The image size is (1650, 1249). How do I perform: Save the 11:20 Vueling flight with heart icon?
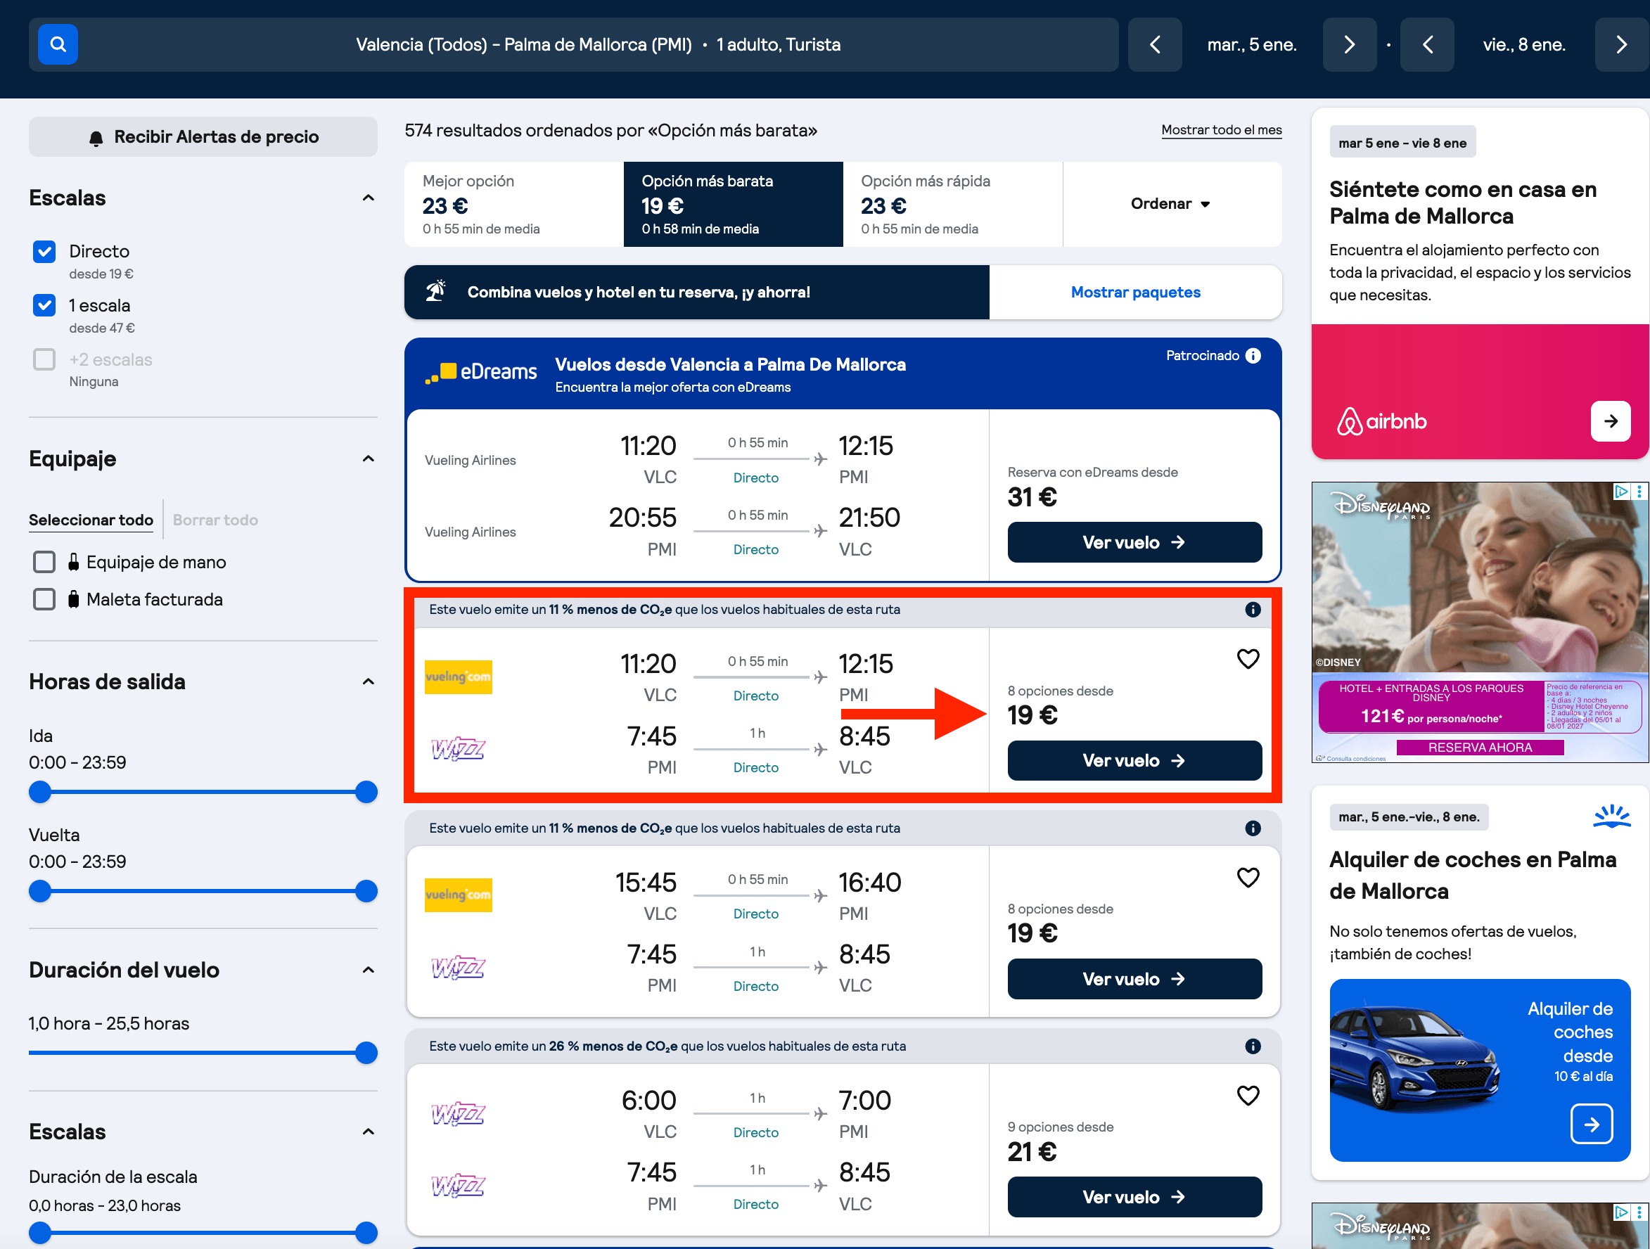click(1248, 658)
